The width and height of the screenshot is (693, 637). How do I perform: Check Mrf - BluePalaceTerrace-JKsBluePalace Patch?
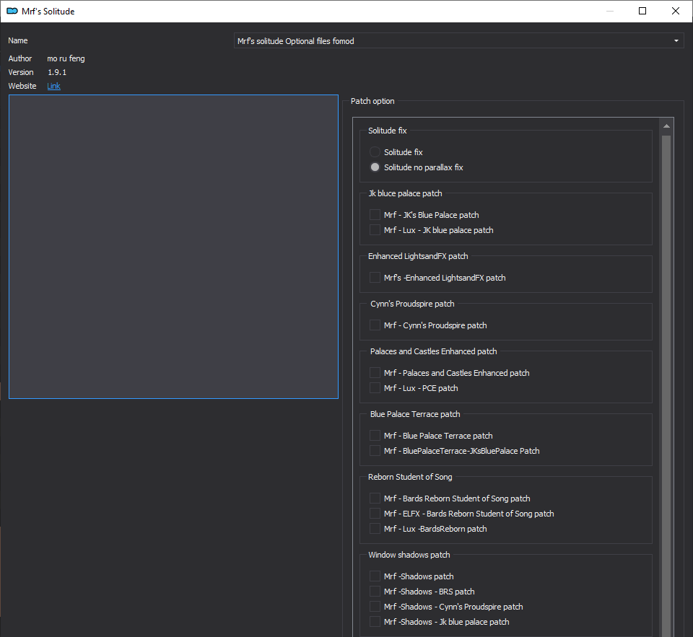click(x=375, y=451)
